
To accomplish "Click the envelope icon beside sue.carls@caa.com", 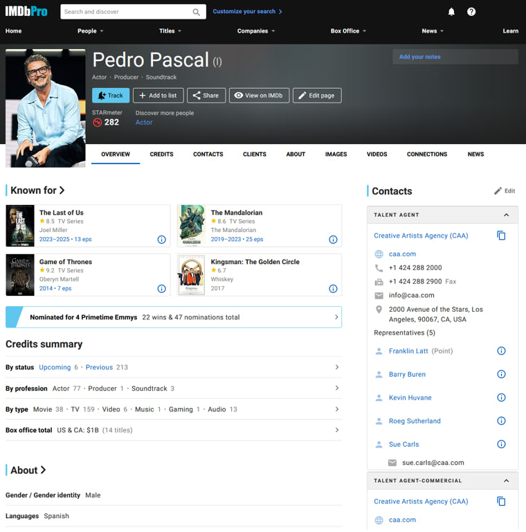I will pyautogui.click(x=392, y=463).
